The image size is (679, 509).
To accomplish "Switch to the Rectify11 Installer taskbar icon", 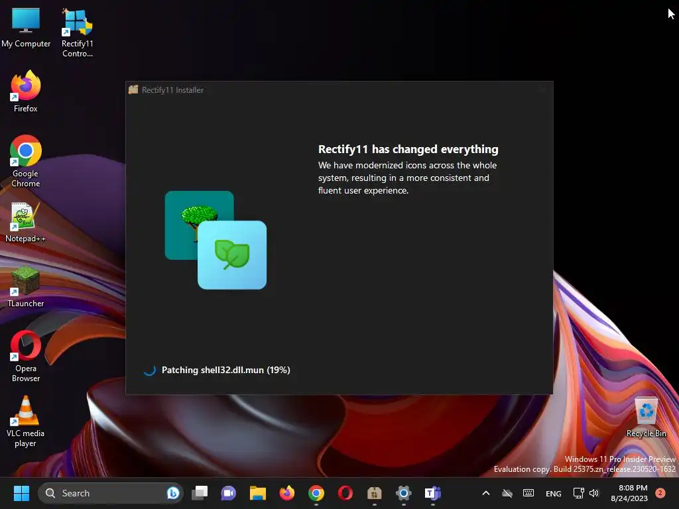I will (374, 493).
